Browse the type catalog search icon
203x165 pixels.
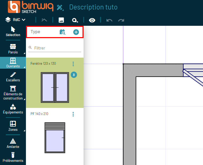click(62, 32)
